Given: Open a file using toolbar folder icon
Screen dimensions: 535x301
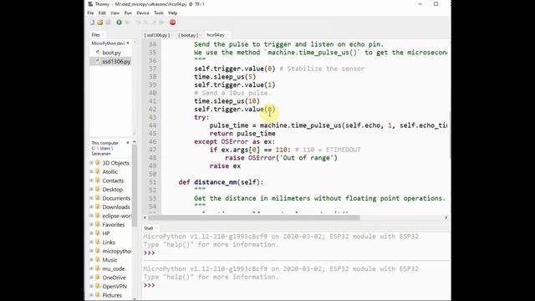Looking at the screenshot, I should [100, 23].
